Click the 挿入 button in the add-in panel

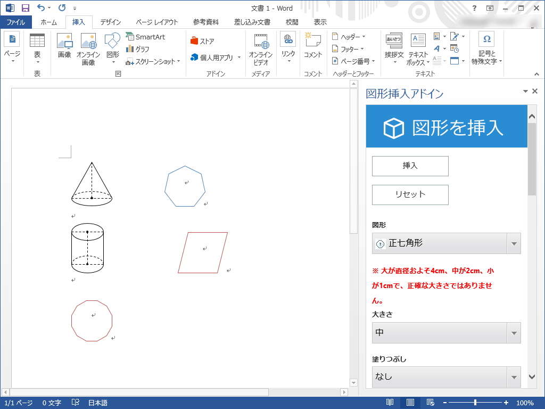pyautogui.click(x=410, y=166)
